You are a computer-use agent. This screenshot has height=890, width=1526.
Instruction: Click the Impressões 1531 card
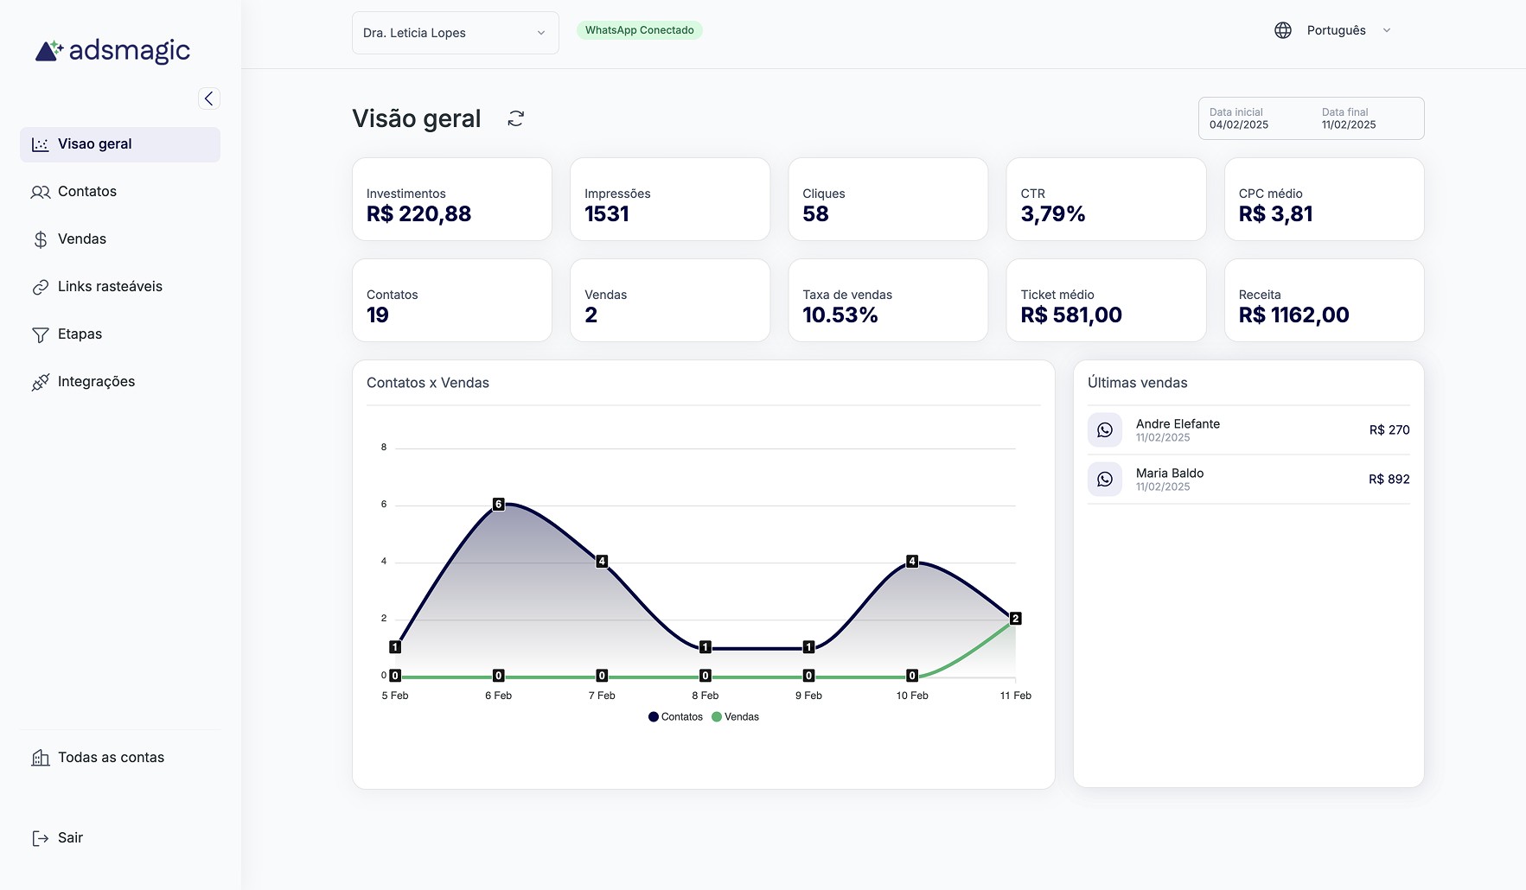670,199
